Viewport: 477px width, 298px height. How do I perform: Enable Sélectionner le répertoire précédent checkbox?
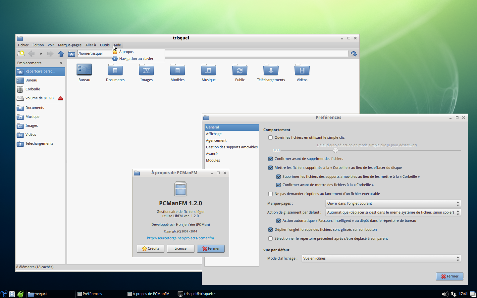tap(271, 238)
